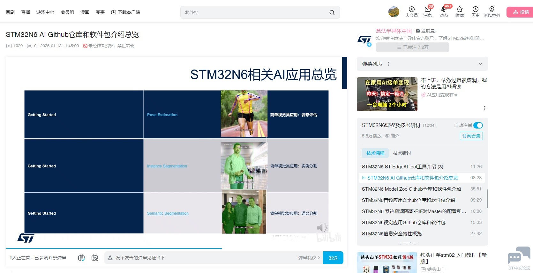Open the user avatar profile menu
533x273 pixels.
pos(394,12)
